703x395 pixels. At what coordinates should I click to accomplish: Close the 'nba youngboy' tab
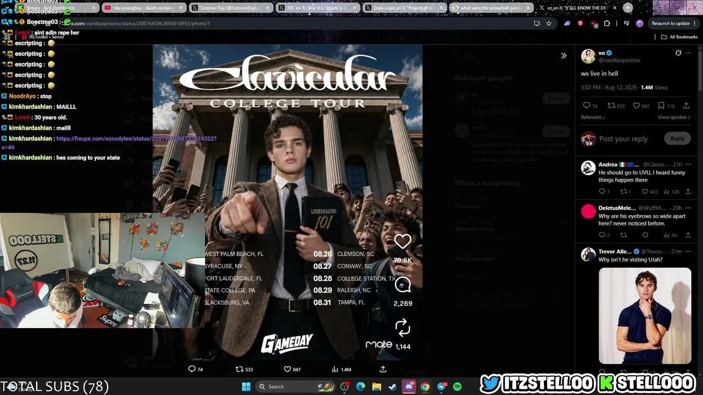click(180, 8)
